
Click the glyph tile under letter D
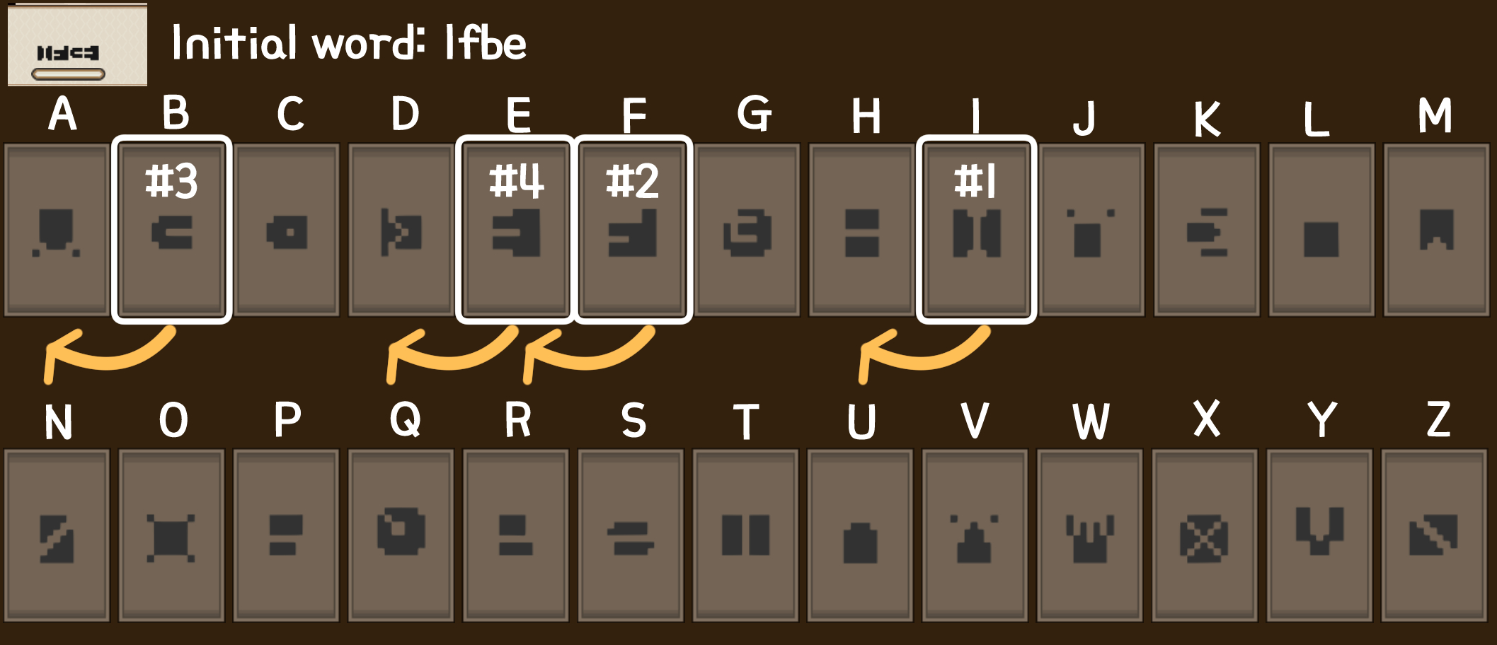point(401,230)
